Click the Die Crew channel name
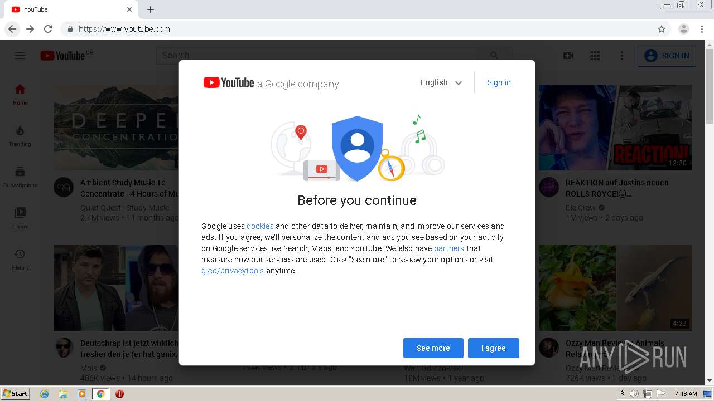 [581, 208]
